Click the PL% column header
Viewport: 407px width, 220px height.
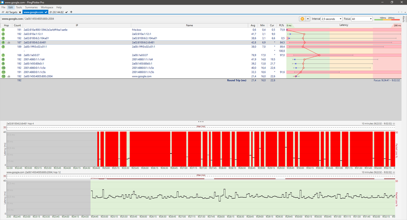click(282, 25)
